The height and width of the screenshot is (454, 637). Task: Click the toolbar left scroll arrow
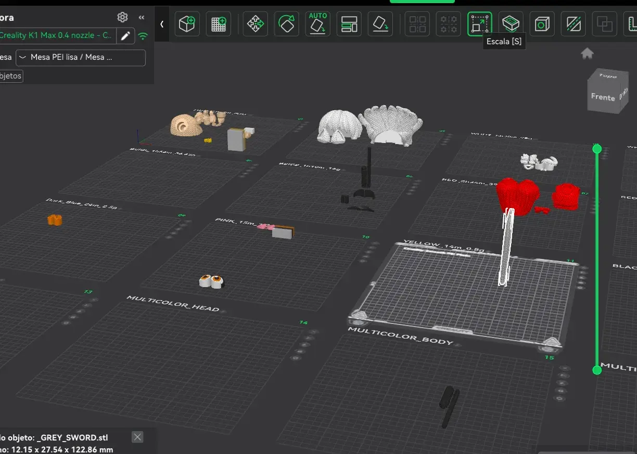coord(162,24)
